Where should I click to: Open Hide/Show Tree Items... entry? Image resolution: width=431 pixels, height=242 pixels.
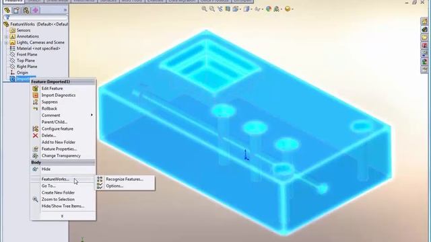[x=63, y=206]
